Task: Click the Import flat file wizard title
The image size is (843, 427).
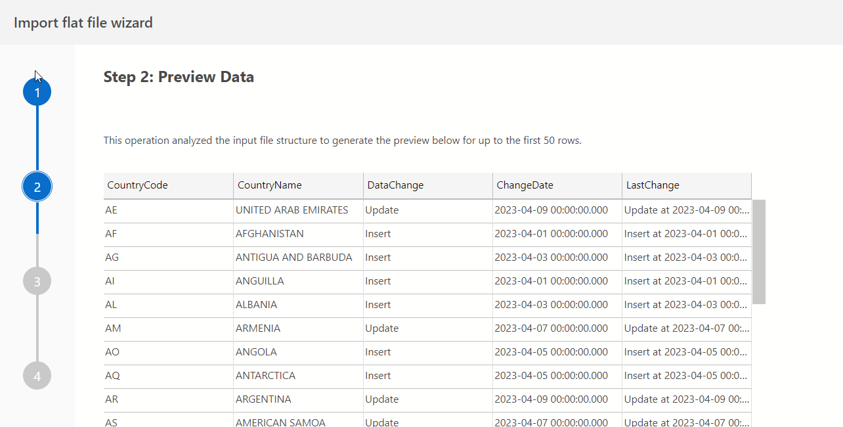Action: (x=83, y=23)
